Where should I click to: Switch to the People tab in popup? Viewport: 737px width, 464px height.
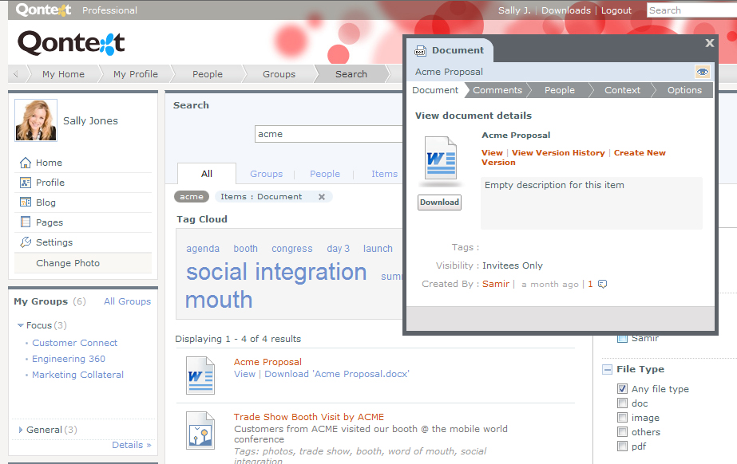point(559,90)
